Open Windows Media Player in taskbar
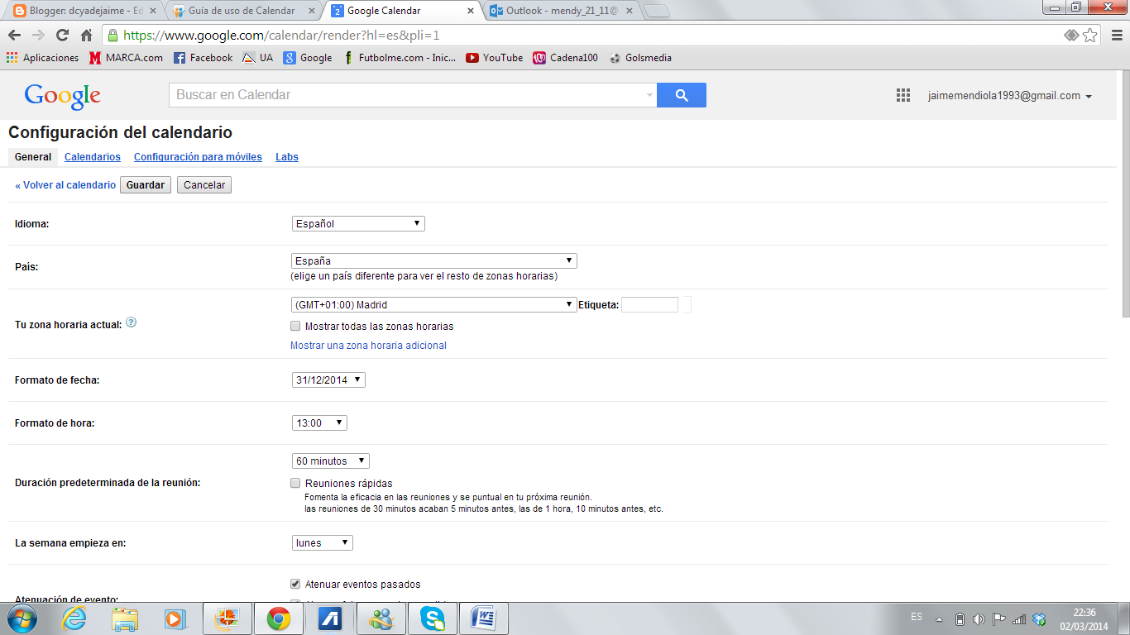1130x635 pixels. tap(175, 618)
